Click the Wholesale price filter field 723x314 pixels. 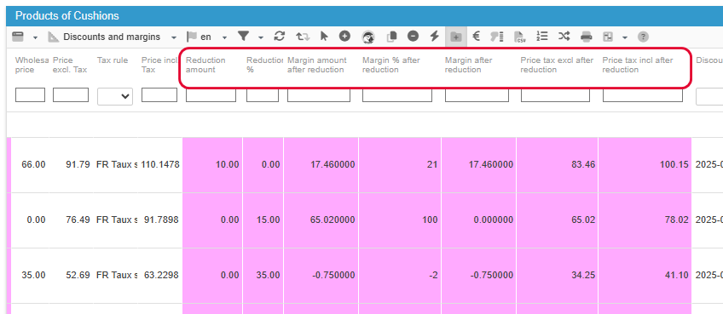[x=30, y=94]
